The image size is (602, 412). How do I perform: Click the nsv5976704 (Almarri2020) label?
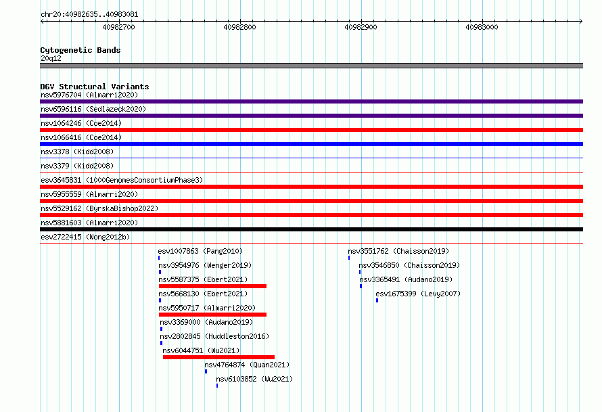click(x=89, y=95)
